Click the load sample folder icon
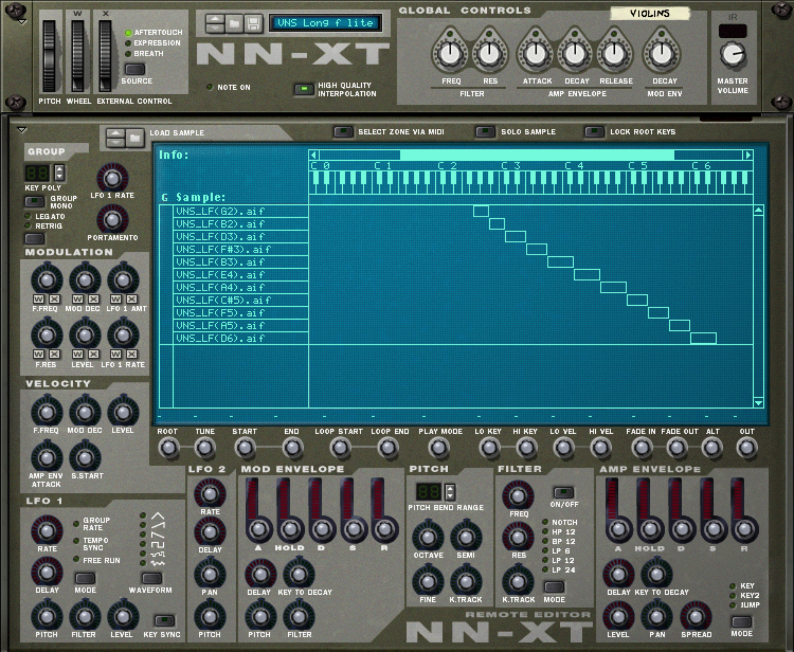 pyautogui.click(x=135, y=138)
